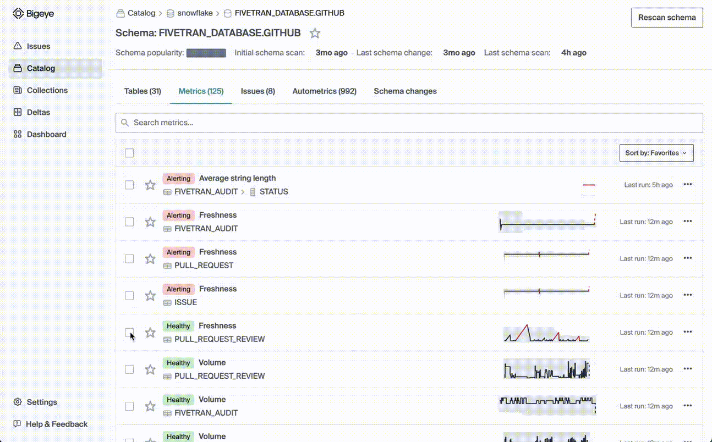
Task: Check the Volume PULL_REQUEST_REVIEW checkbox
Action: tap(129, 369)
